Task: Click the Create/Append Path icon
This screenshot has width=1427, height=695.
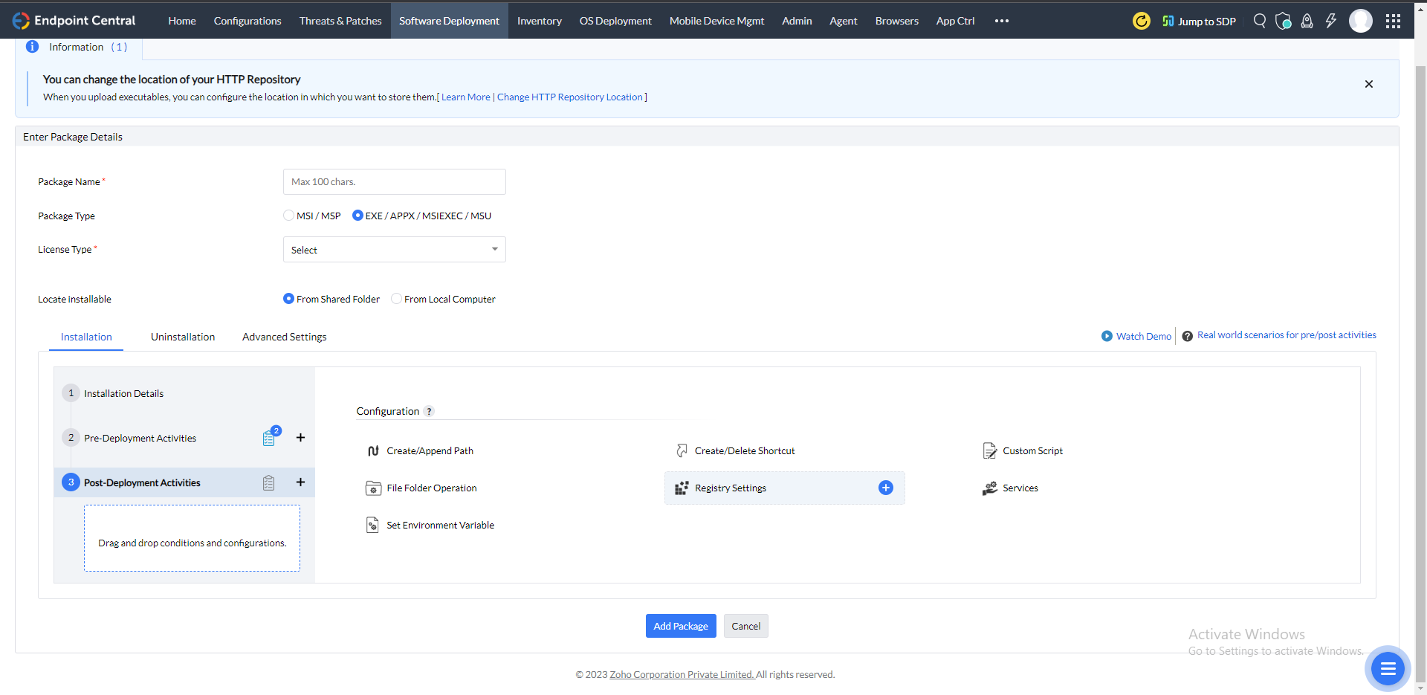Action: (x=373, y=450)
